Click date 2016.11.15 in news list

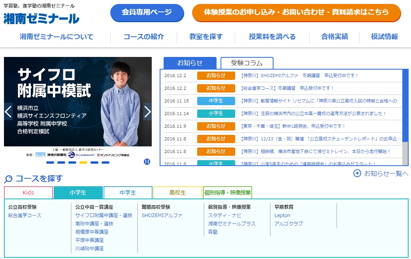(x=176, y=101)
